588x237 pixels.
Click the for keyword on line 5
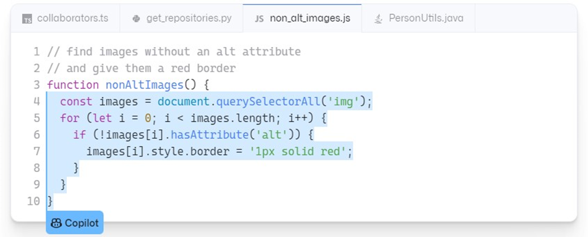[70, 118]
